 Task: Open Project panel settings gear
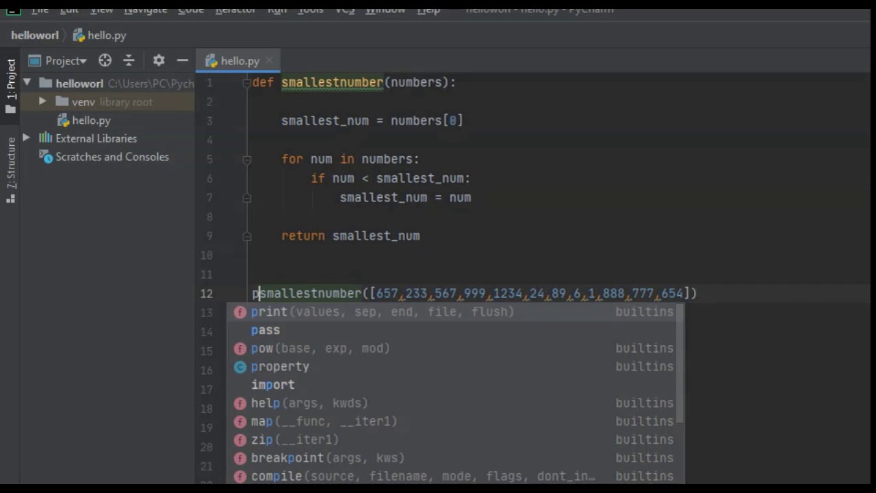(x=159, y=60)
